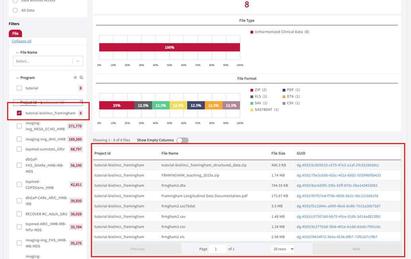
Task: Open the Program filter settings gear
Action: click(75, 78)
